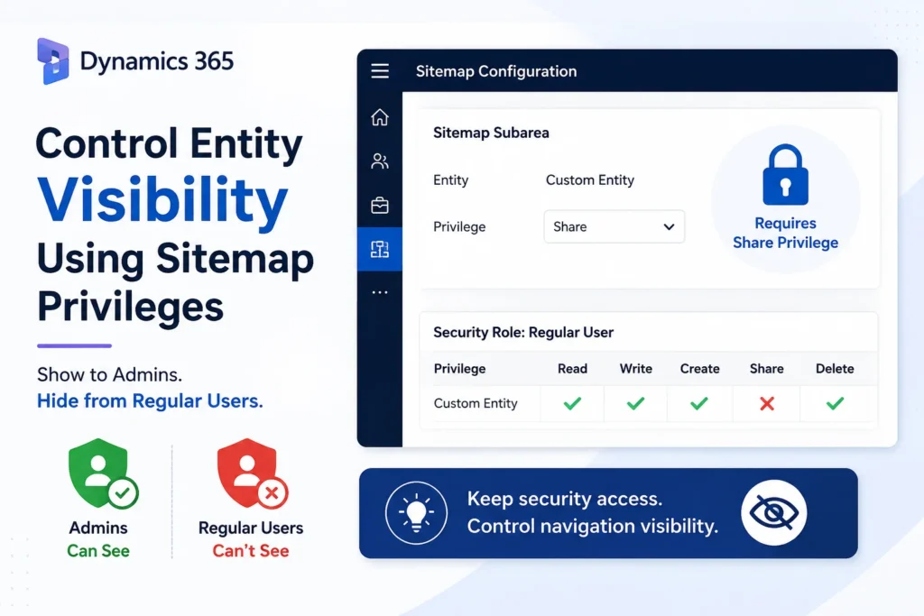
Task: Click the Sitemap Configuration title
Action: pos(496,71)
